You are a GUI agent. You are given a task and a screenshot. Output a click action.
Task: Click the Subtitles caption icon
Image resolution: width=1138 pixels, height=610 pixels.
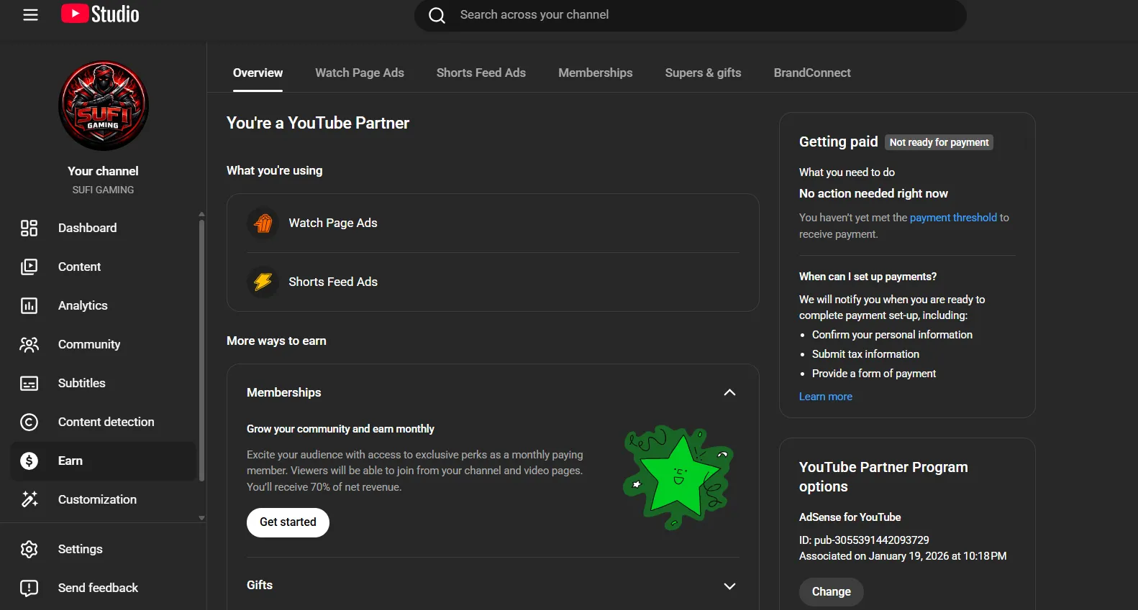click(x=29, y=383)
